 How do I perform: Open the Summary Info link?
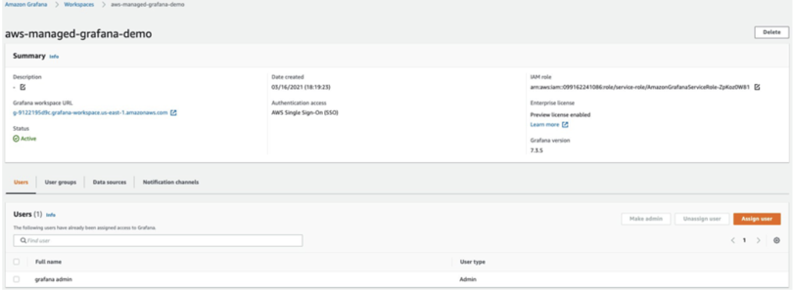[54, 57]
